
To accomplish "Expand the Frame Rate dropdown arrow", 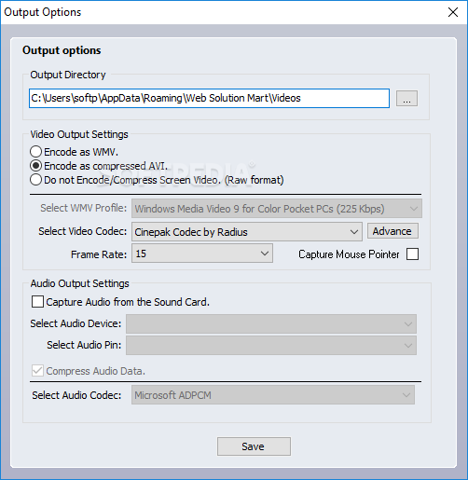I will pyautogui.click(x=265, y=254).
